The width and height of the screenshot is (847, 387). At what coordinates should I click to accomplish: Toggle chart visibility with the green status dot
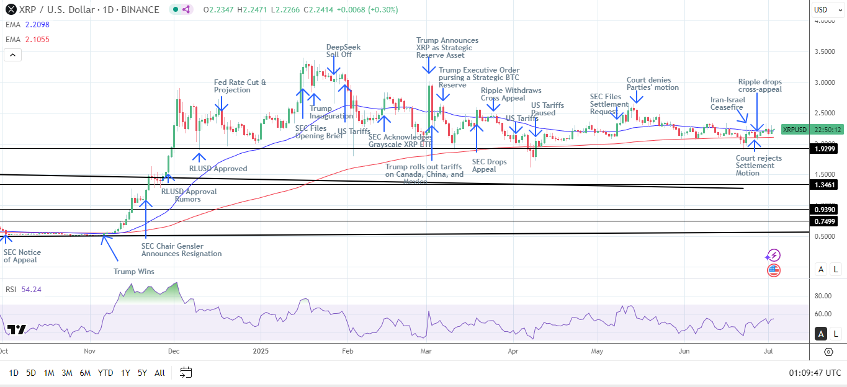[x=176, y=9]
